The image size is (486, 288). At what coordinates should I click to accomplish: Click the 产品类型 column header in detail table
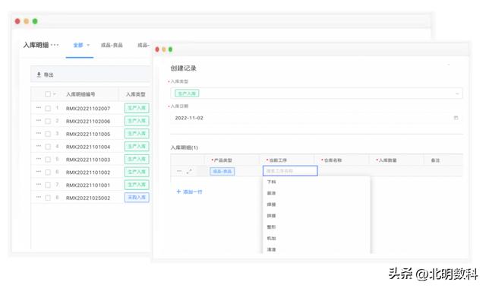223,160
